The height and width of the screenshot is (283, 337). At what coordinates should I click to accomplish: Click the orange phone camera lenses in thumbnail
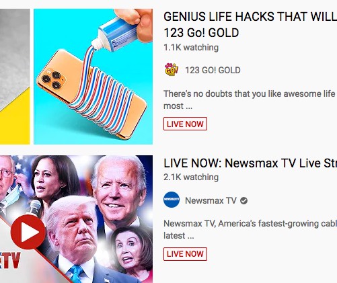[52, 79]
